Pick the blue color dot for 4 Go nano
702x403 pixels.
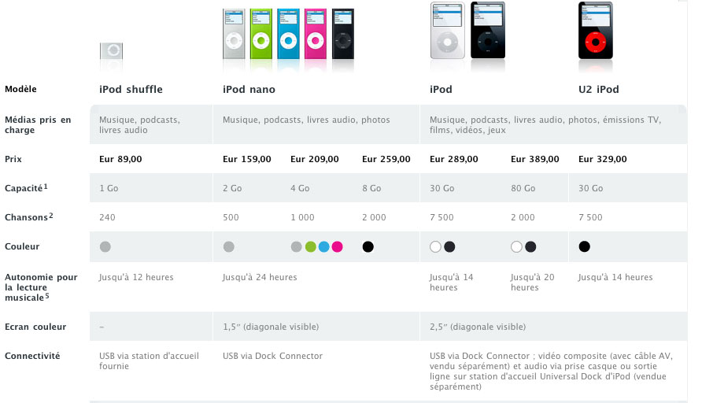point(324,246)
